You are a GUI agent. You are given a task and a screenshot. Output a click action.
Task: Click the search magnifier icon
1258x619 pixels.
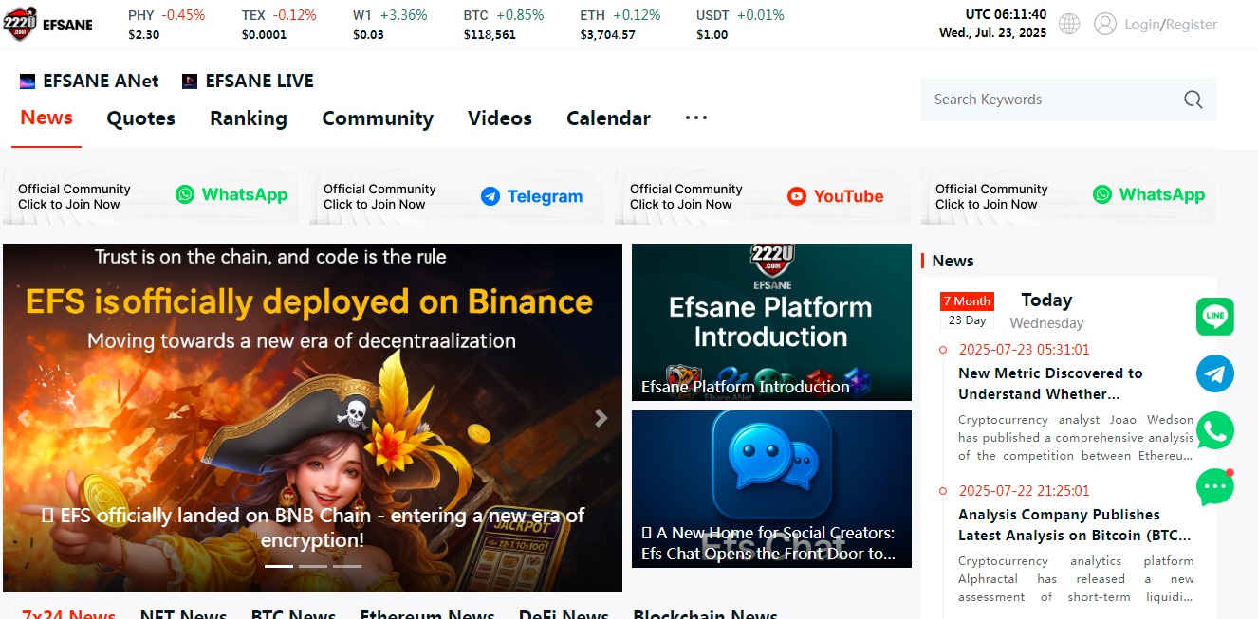click(1193, 100)
